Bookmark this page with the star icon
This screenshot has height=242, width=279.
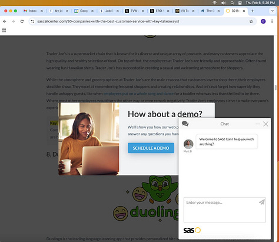251,21
